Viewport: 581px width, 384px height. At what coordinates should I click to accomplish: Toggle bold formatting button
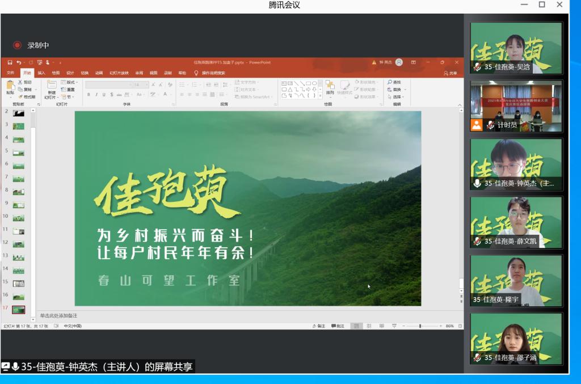89,95
